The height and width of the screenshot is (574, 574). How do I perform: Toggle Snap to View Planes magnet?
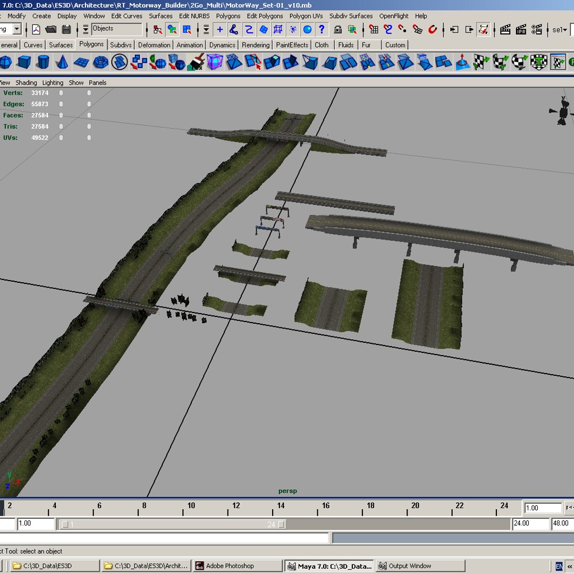click(417, 29)
